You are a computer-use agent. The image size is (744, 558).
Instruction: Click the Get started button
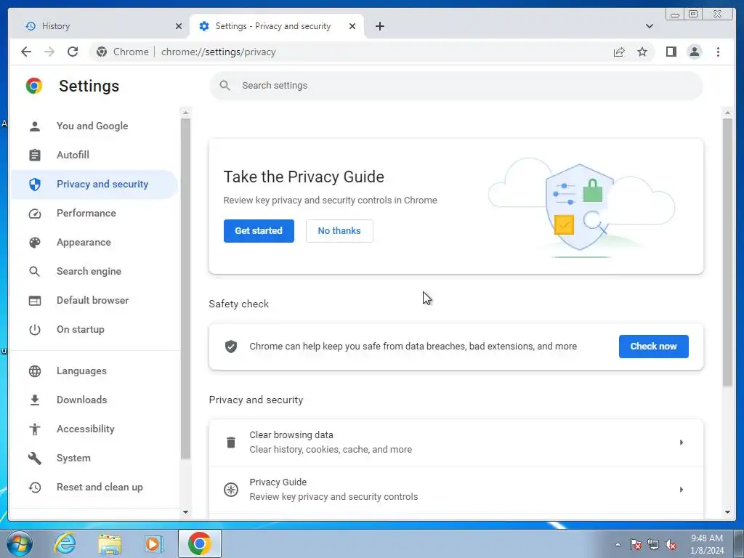[259, 231]
